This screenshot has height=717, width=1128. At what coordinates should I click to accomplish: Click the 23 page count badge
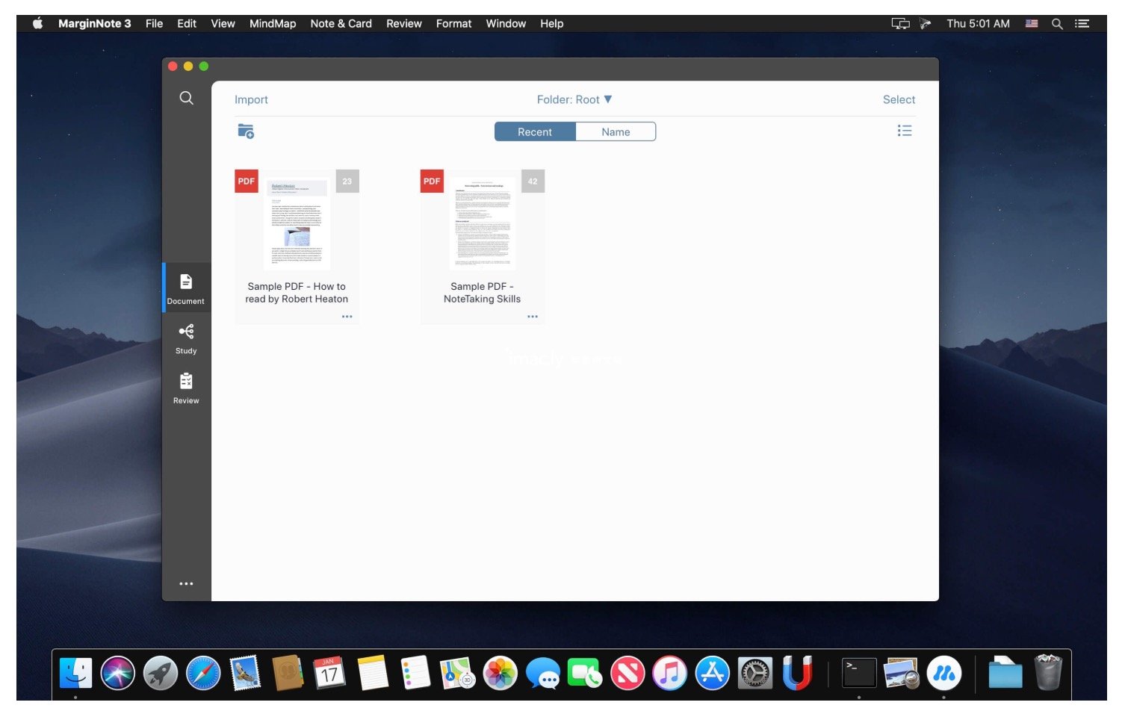[347, 181]
